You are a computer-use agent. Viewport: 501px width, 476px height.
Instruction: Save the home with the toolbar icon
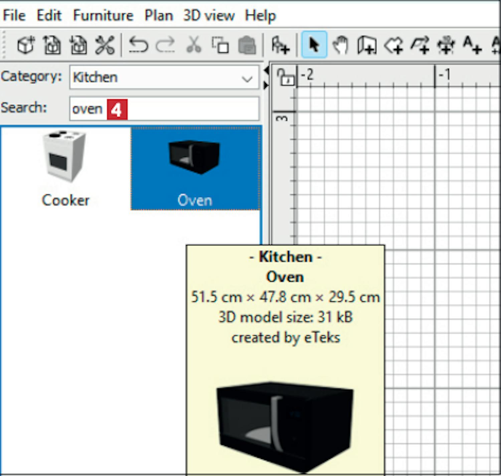click(x=78, y=45)
